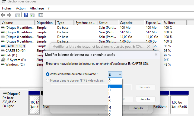Choose letter B in the dropdown list
The image size is (194, 116).
[115, 83]
